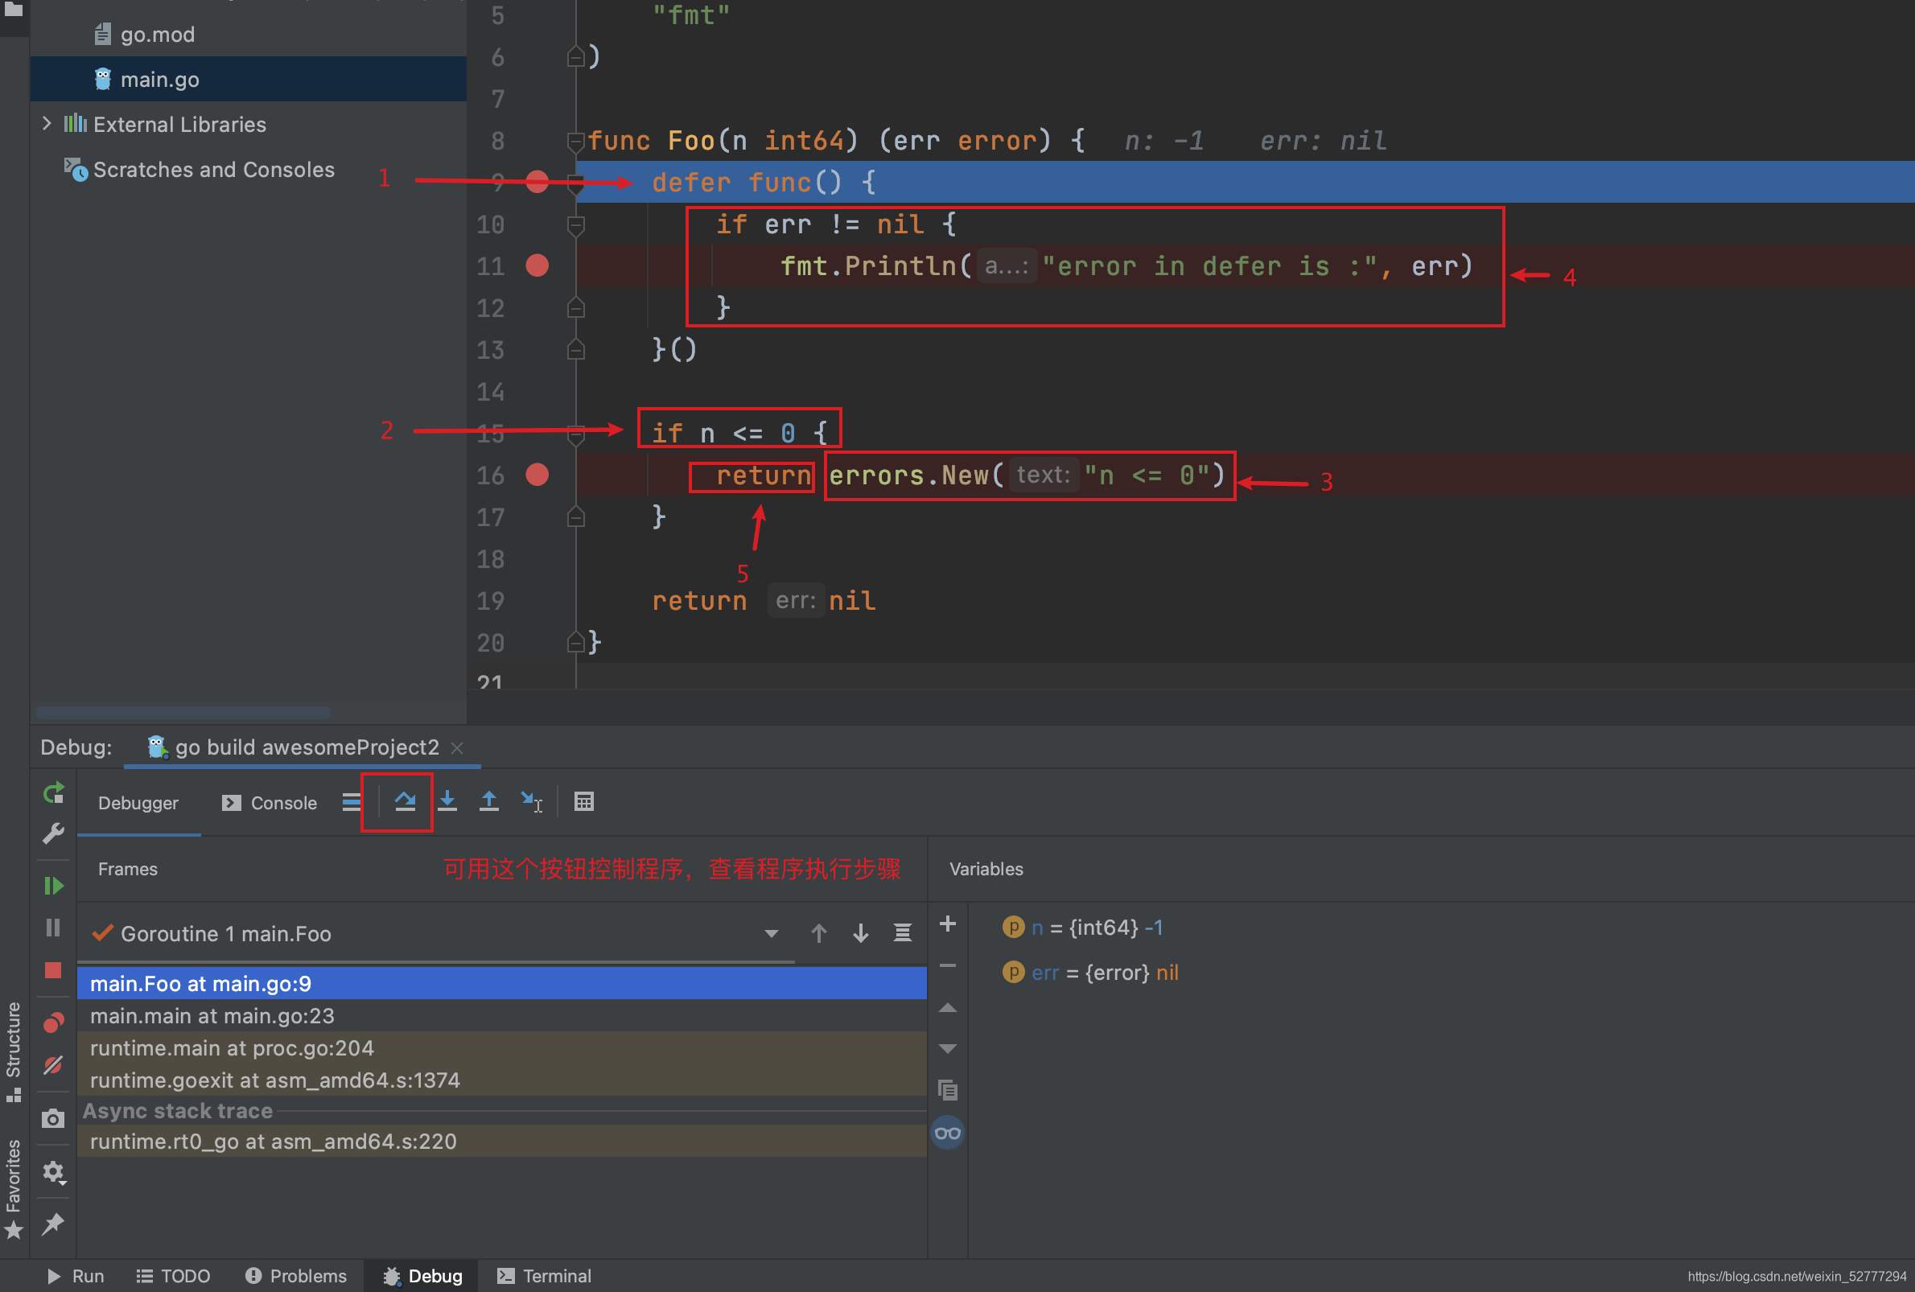Click duplicate watch icon
This screenshot has height=1292, width=1915.
click(948, 1090)
